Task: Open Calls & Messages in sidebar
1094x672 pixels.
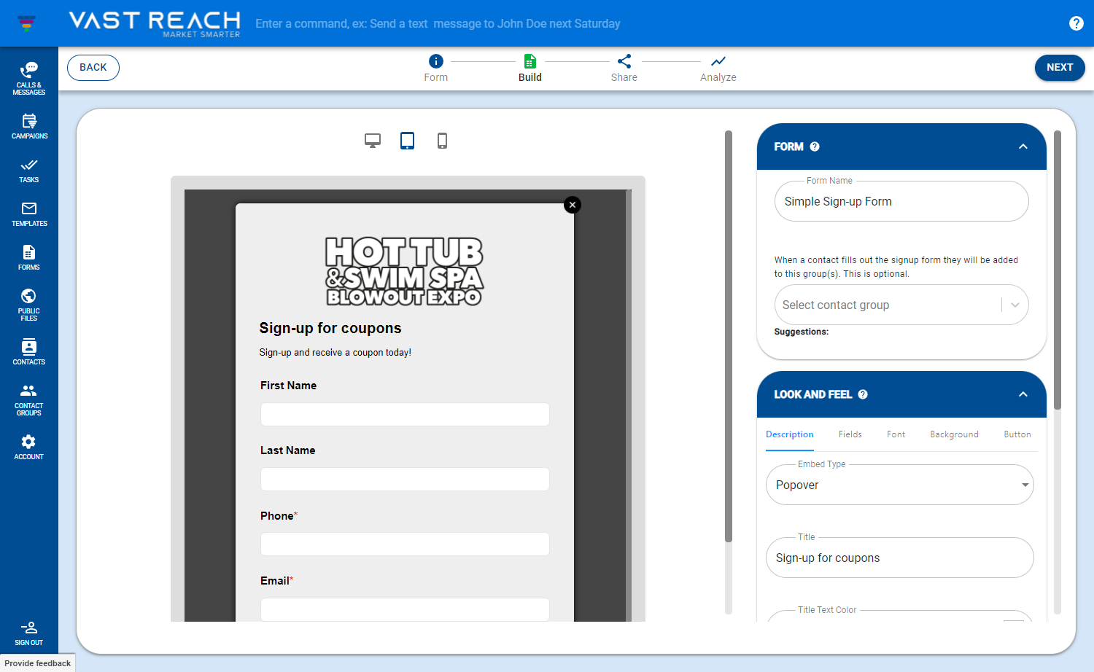Action: click(29, 79)
